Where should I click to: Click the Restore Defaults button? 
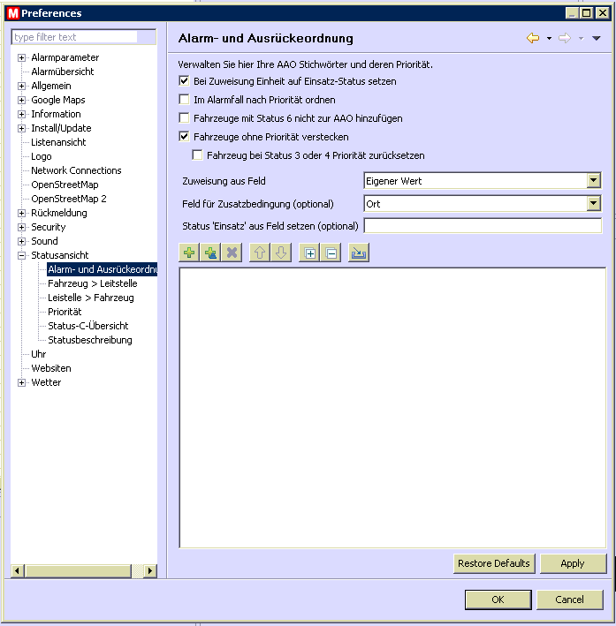pos(494,563)
